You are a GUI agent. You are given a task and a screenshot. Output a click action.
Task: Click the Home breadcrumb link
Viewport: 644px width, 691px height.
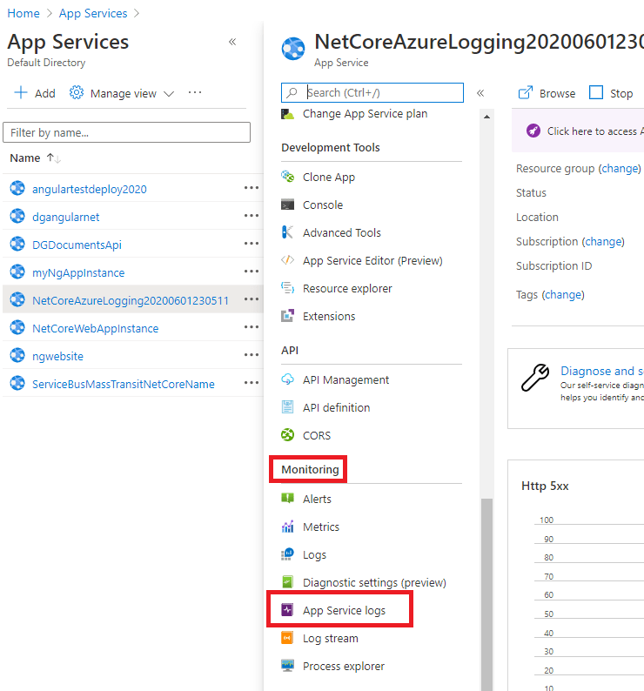point(23,13)
